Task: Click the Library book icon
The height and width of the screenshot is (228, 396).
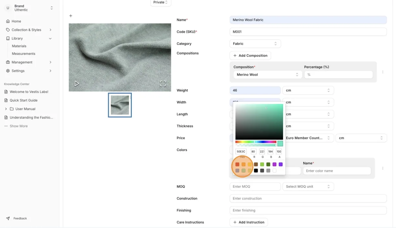Action: click(x=8, y=38)
